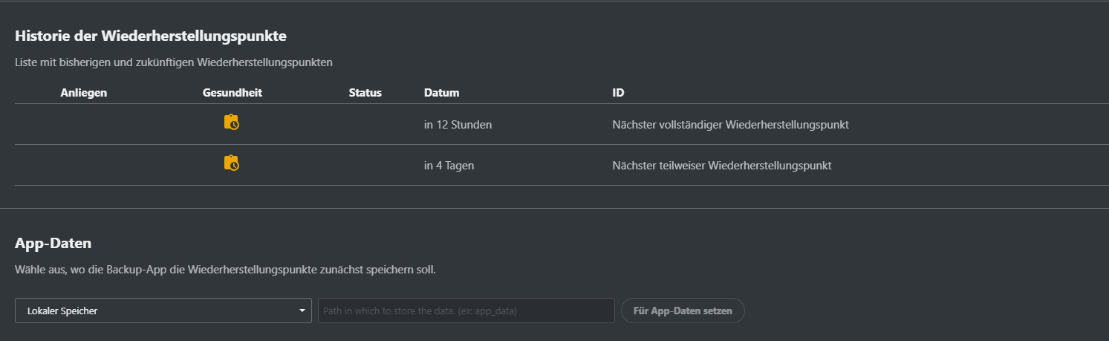Click the dropdown arrow beside Lokaler Speicher
Screen dimensions: 1109x341
302,311
